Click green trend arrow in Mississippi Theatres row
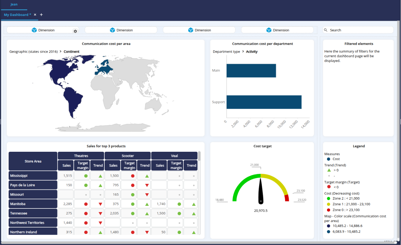Screen dimensions: 401x245 coord(100,176)
